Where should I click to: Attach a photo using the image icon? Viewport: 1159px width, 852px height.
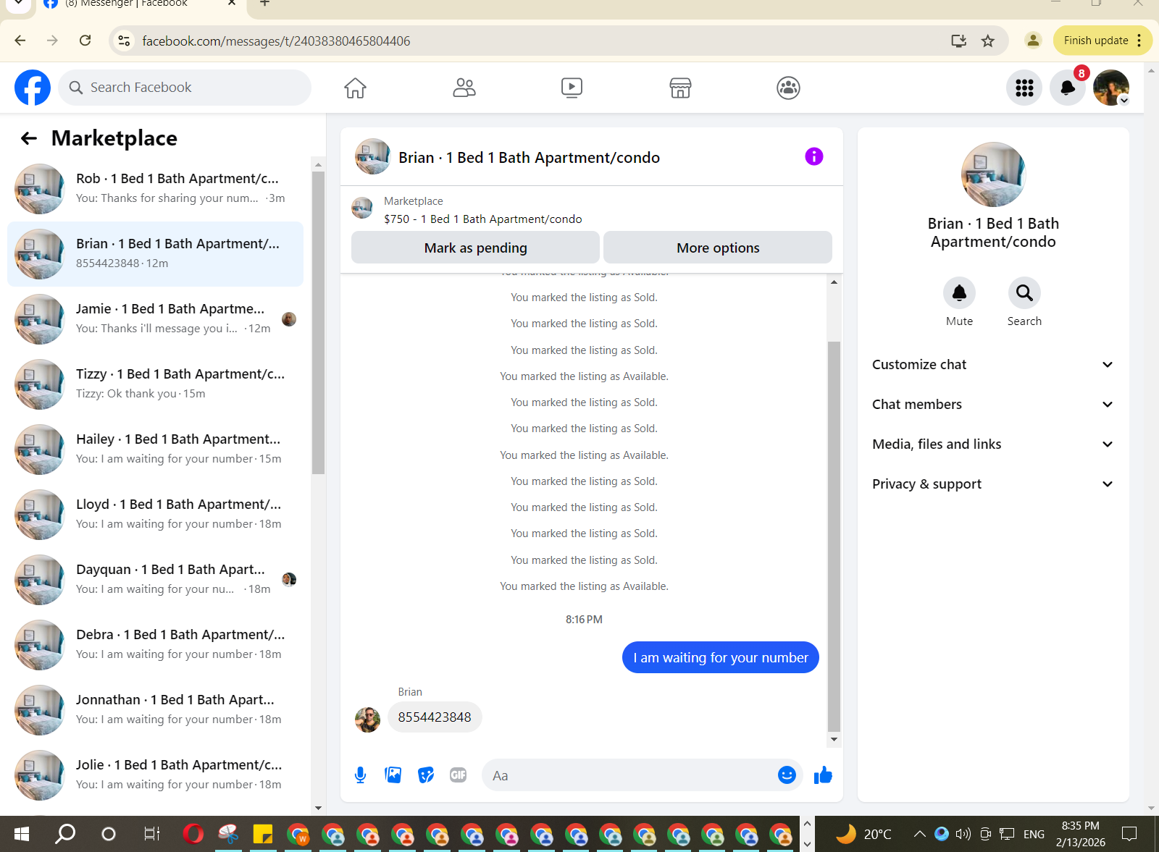point(393,775)
